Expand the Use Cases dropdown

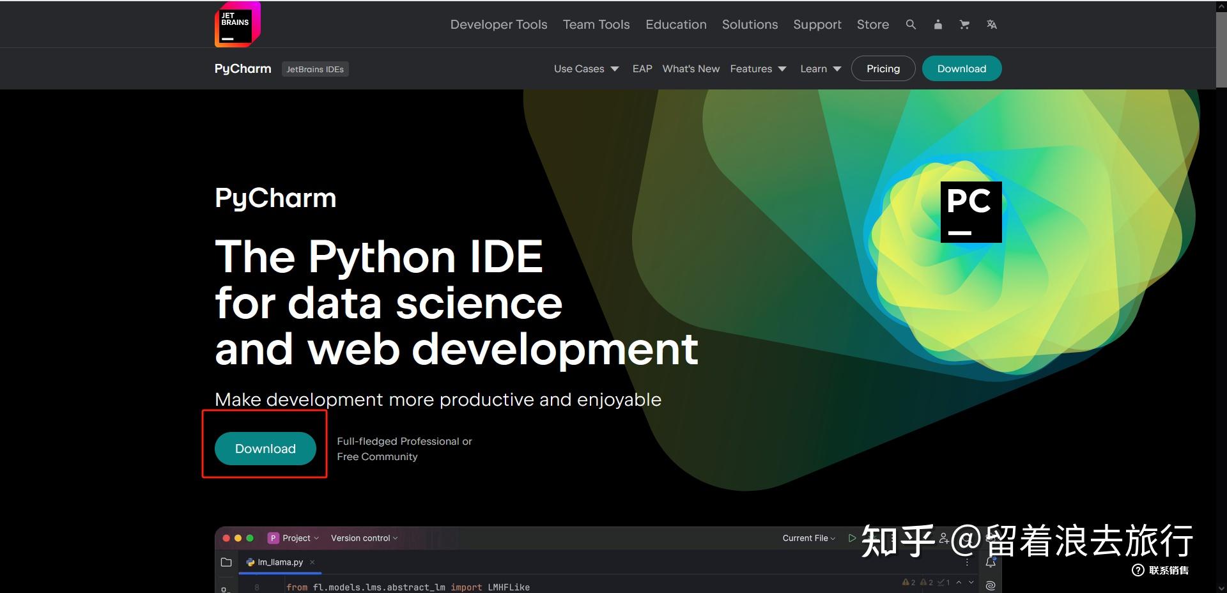point(585,68)
